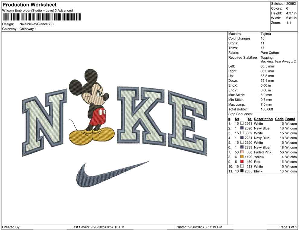Click the Brand column header
The width and height of the screenshot is (299, 230).
click(x=290, y=119)
